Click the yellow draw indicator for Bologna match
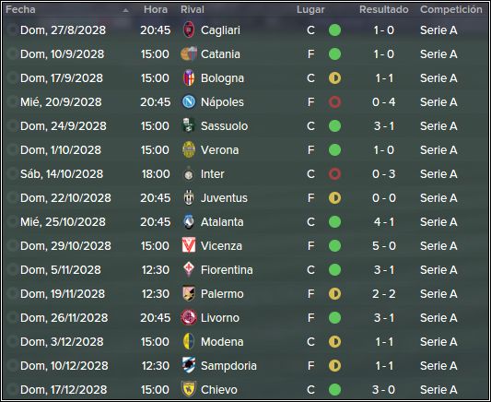491x402 pixels. [x=334, y=78]
